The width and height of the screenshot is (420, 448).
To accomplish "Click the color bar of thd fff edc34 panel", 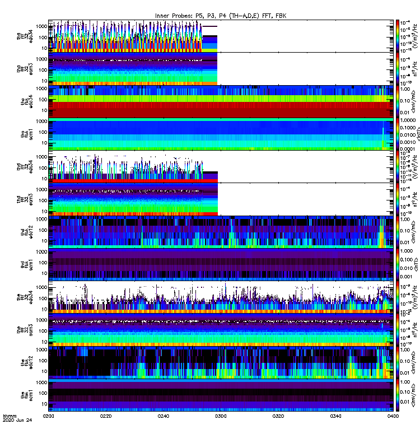I will (x=398, y=167).
